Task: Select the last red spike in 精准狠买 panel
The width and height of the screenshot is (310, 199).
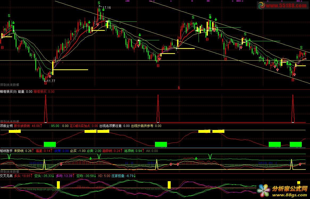Action: (293, 108)
